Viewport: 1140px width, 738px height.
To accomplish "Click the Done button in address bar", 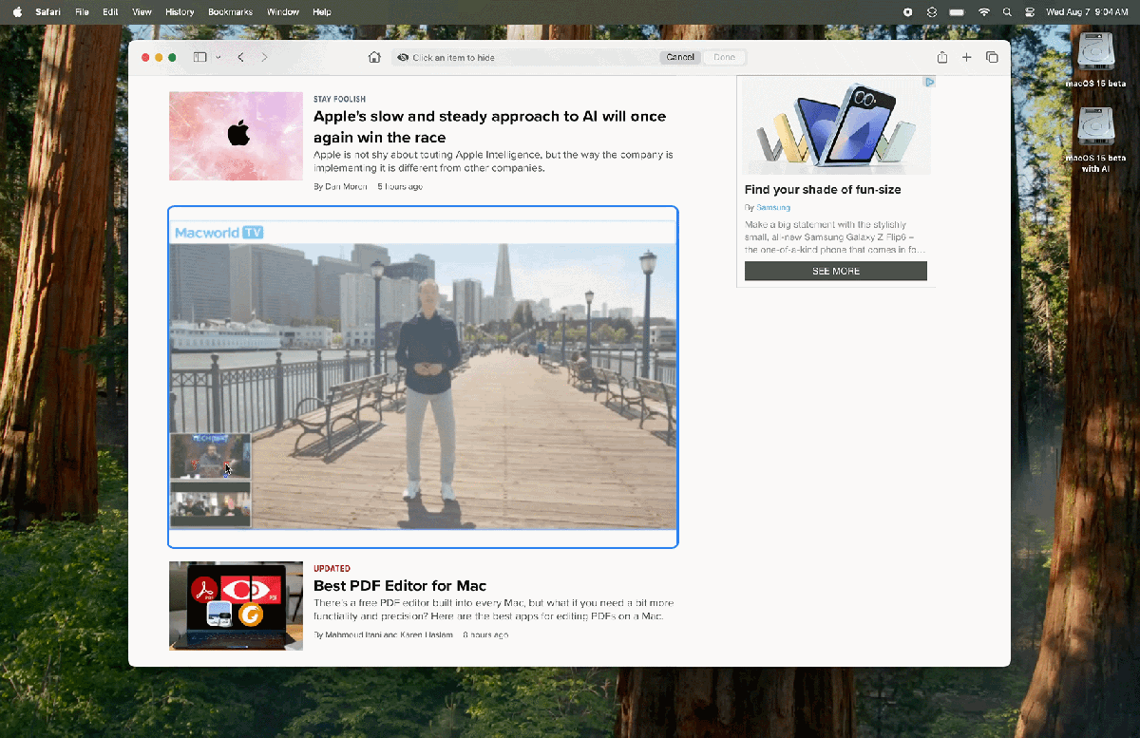I will [724, 57].
